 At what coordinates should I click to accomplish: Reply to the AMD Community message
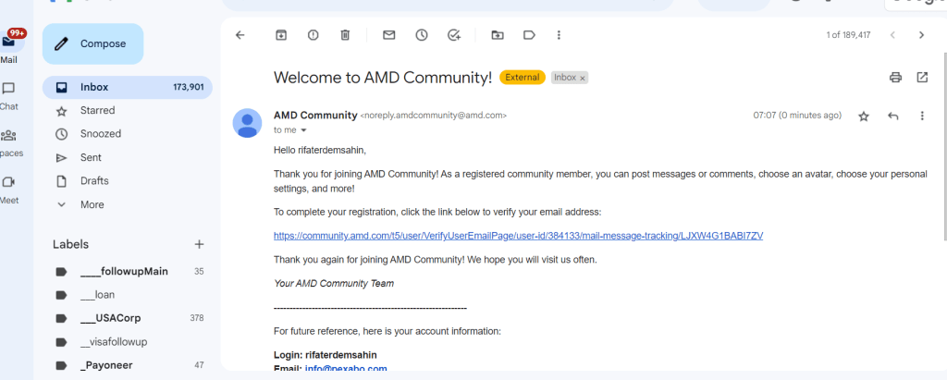[x=893, y=116]
